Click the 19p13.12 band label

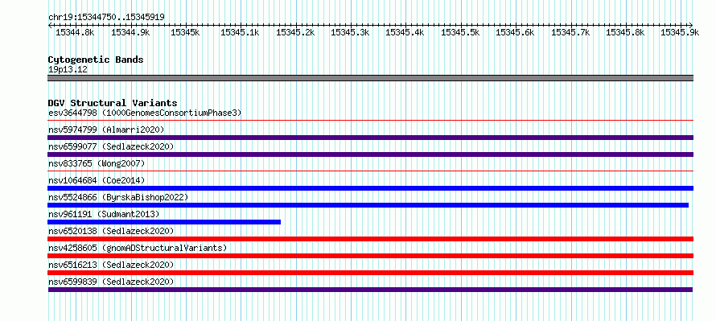pos(68,70)
